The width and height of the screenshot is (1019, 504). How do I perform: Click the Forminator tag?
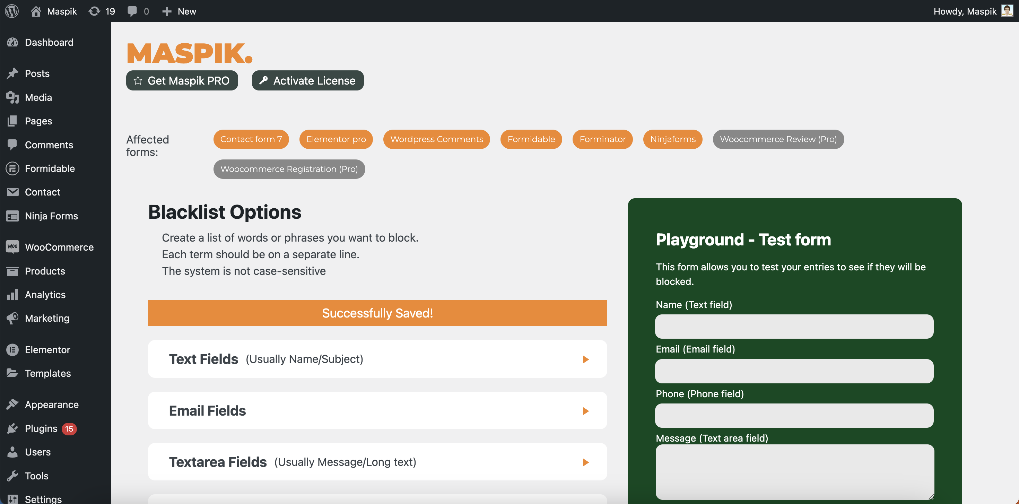(602, 139)
